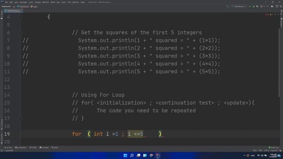Click the cursor position status item

click(255, 150)
